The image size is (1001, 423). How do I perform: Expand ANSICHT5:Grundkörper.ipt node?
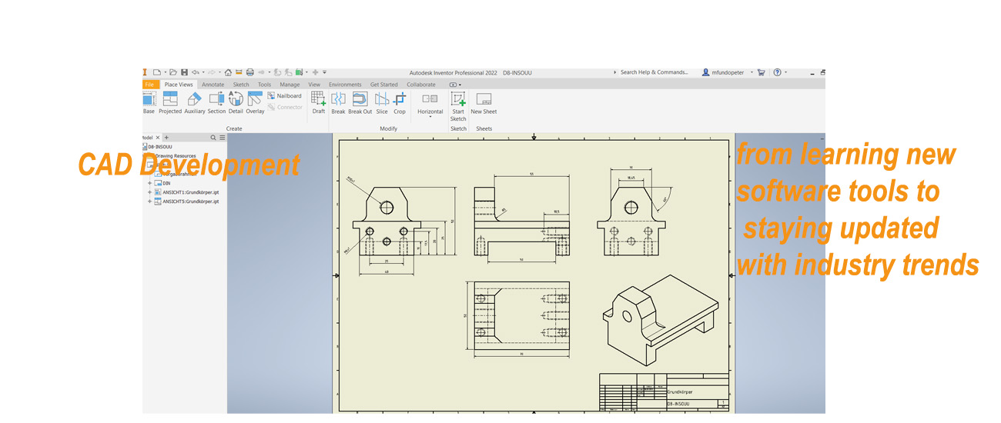pyautogui.click(x=150, y=202)
